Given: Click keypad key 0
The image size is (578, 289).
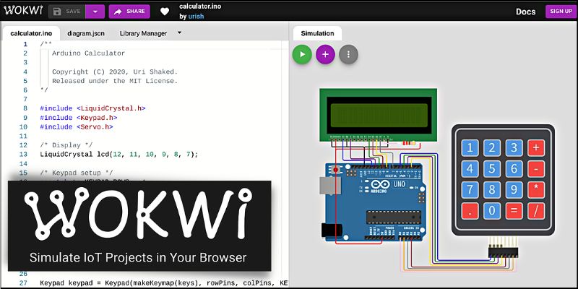Looking at the screenshot, I should click(x=492, y=211).
